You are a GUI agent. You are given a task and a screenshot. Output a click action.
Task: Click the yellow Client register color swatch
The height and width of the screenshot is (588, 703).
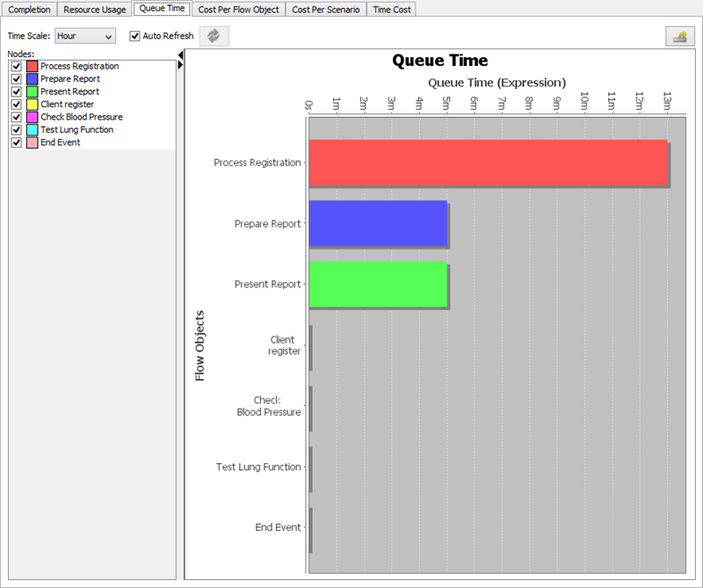(32, 105)
